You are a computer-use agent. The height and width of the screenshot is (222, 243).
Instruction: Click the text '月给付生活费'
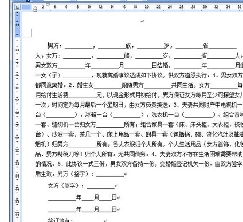click(52, 95)
